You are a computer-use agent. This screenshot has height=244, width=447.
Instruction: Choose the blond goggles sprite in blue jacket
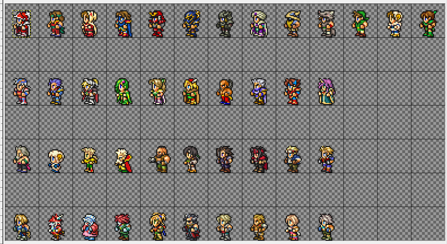[x=292, y=159]
